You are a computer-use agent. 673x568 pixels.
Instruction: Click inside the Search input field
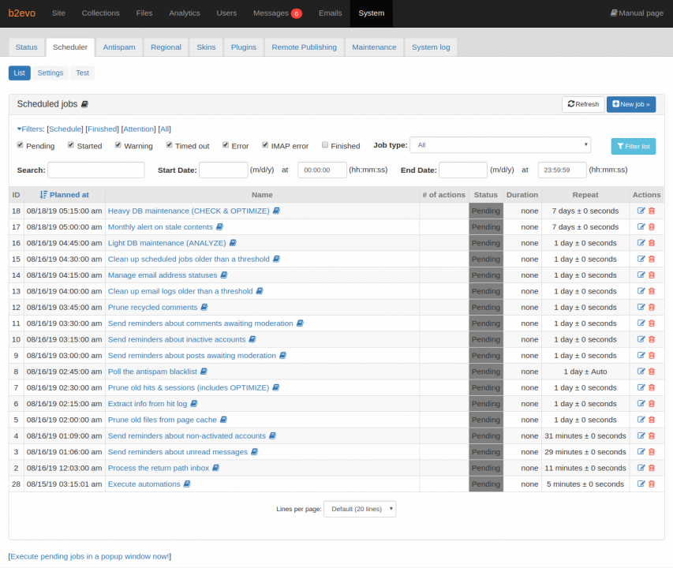(95, 170)
